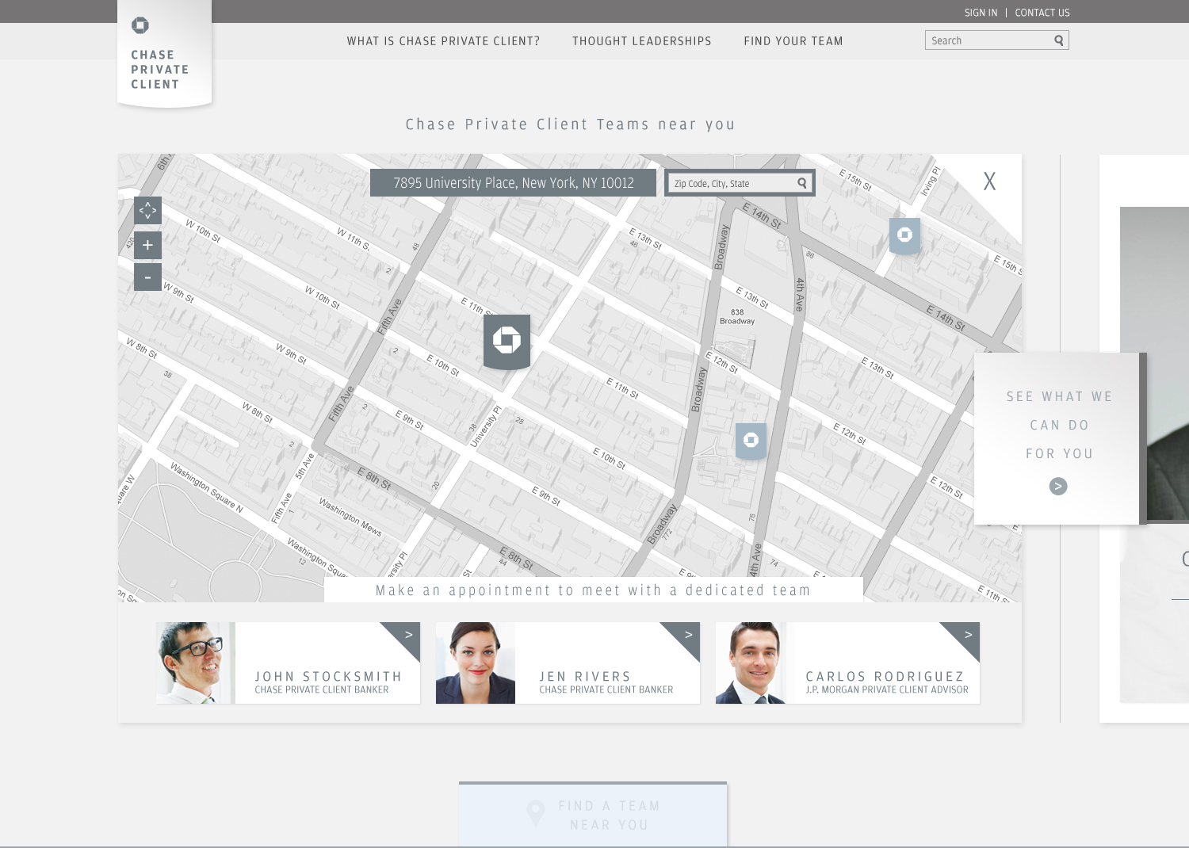
Task: Click the See What We Can Do For You panel
Action: click(1059, 438)
